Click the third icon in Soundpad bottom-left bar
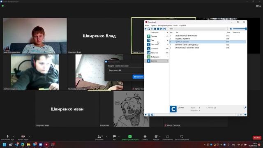263x148 pixels. [152, 115]
